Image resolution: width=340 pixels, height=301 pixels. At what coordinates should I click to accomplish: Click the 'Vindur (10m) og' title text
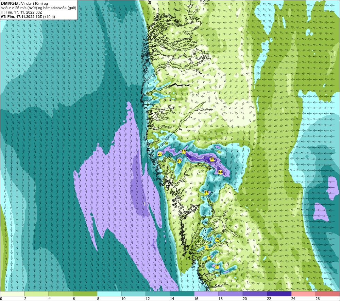(34, 4)
